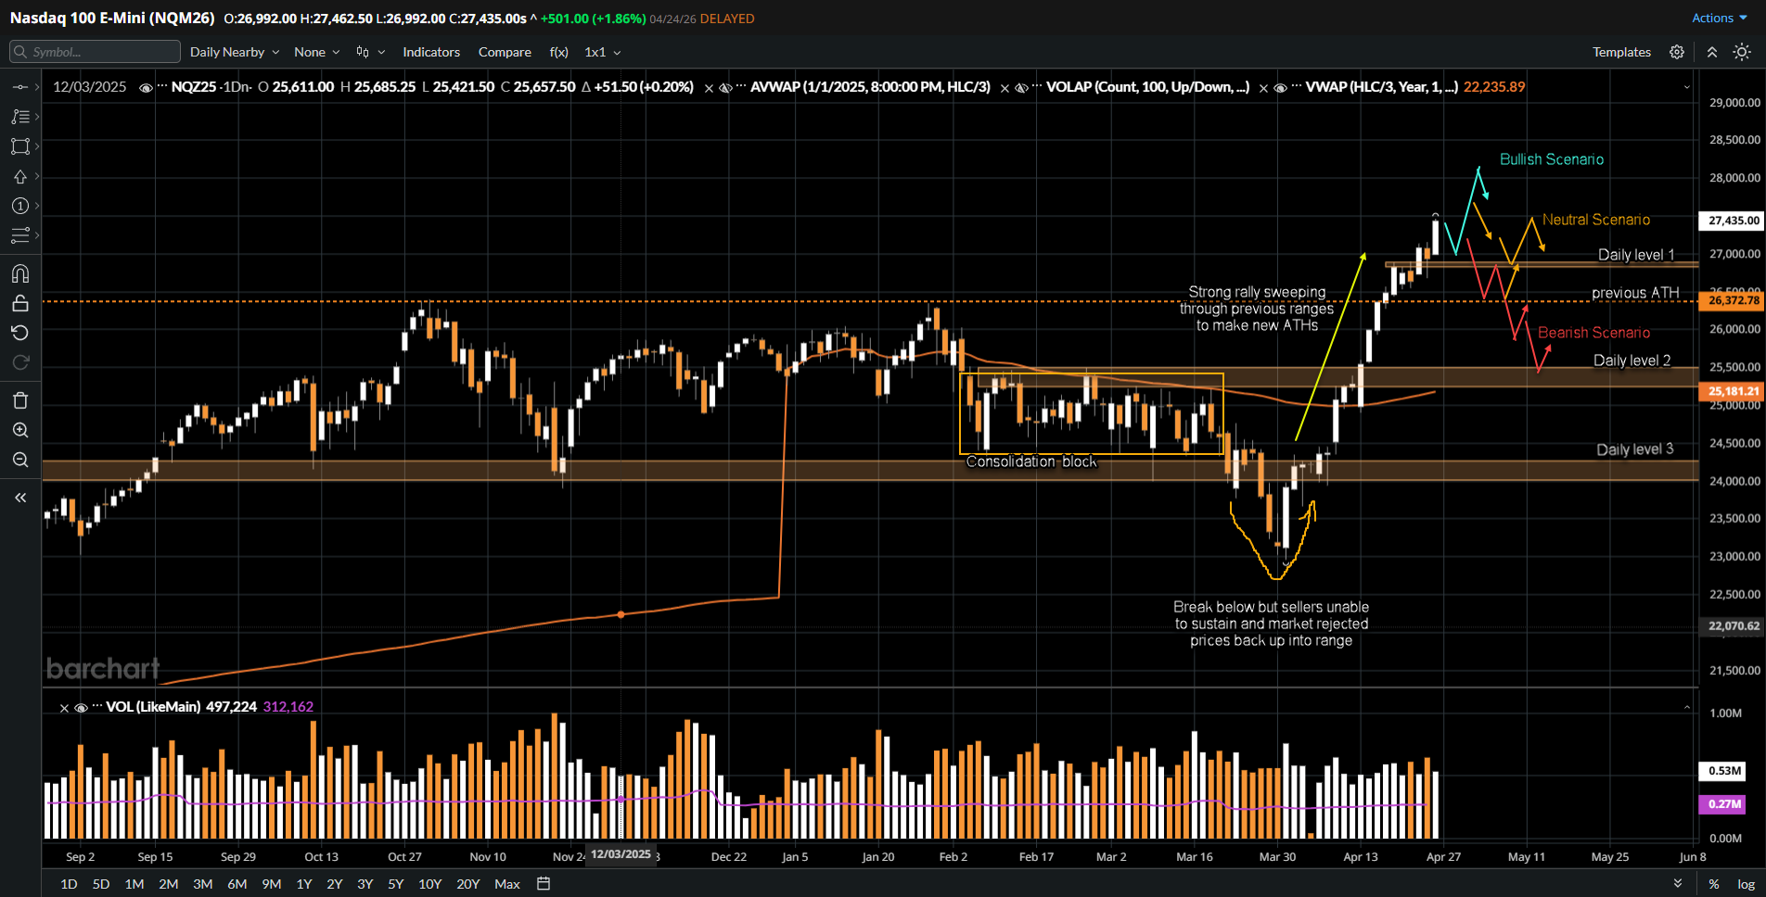Click the Compare button
Image resolution: width=1766 pixels, height=897 pixels.
pos(505,52)
